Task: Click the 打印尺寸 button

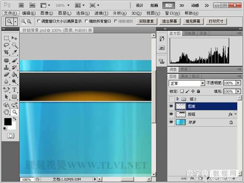Action: pos(216,21)
